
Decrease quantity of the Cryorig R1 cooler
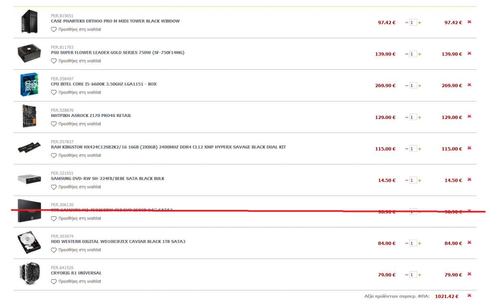[x=407, y=275]
